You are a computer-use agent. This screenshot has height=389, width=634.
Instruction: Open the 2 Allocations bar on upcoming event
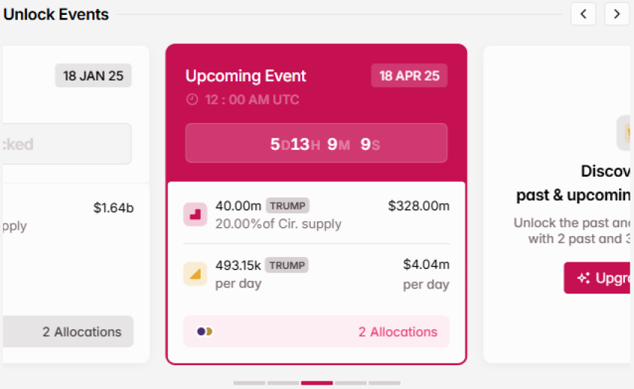(x=316, y=332)
